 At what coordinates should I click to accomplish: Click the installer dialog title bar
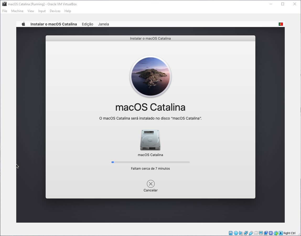tap(150, 38)
